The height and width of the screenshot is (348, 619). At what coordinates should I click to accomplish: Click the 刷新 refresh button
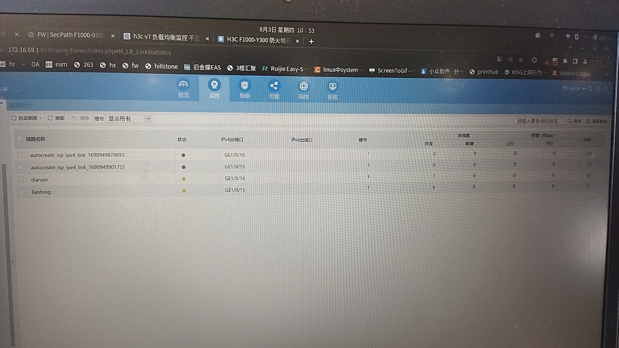(56, 118)
